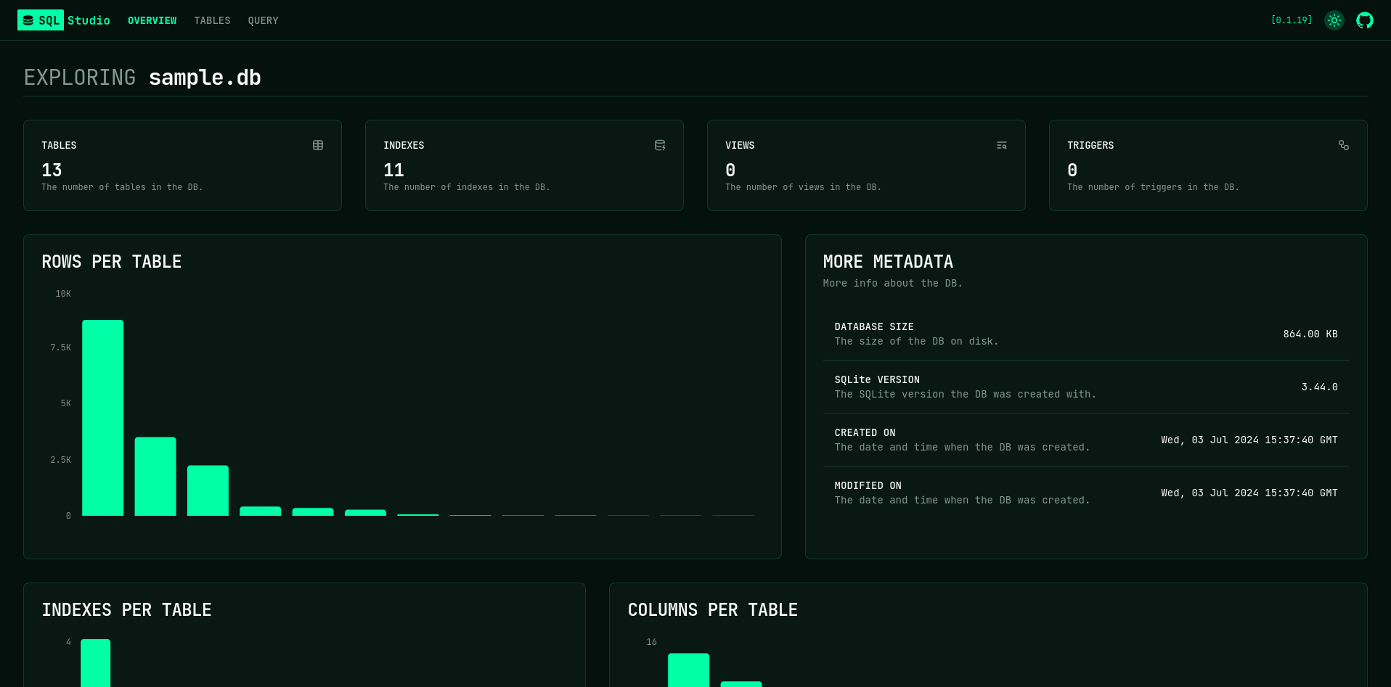Viewport: 1391px width, 687px height.
Task: Click the search-list icon in Views card
Action: pos(1002,145)
